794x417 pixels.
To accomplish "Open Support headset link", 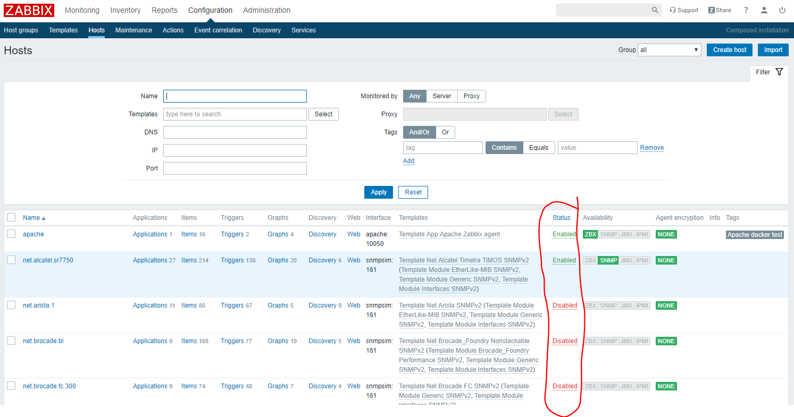I will 684,10.
